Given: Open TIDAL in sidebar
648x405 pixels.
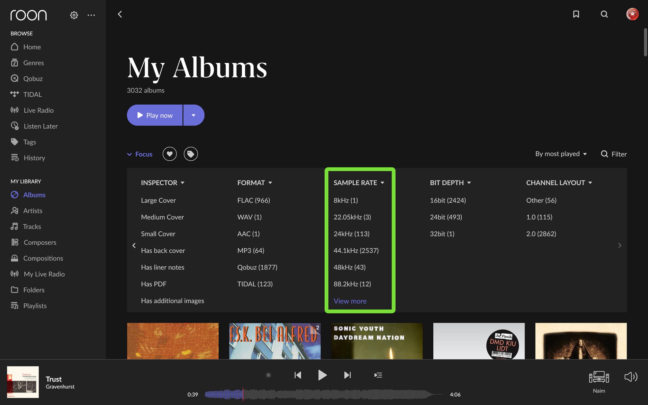Looking at the screenshot, I should tap(26, 94).
